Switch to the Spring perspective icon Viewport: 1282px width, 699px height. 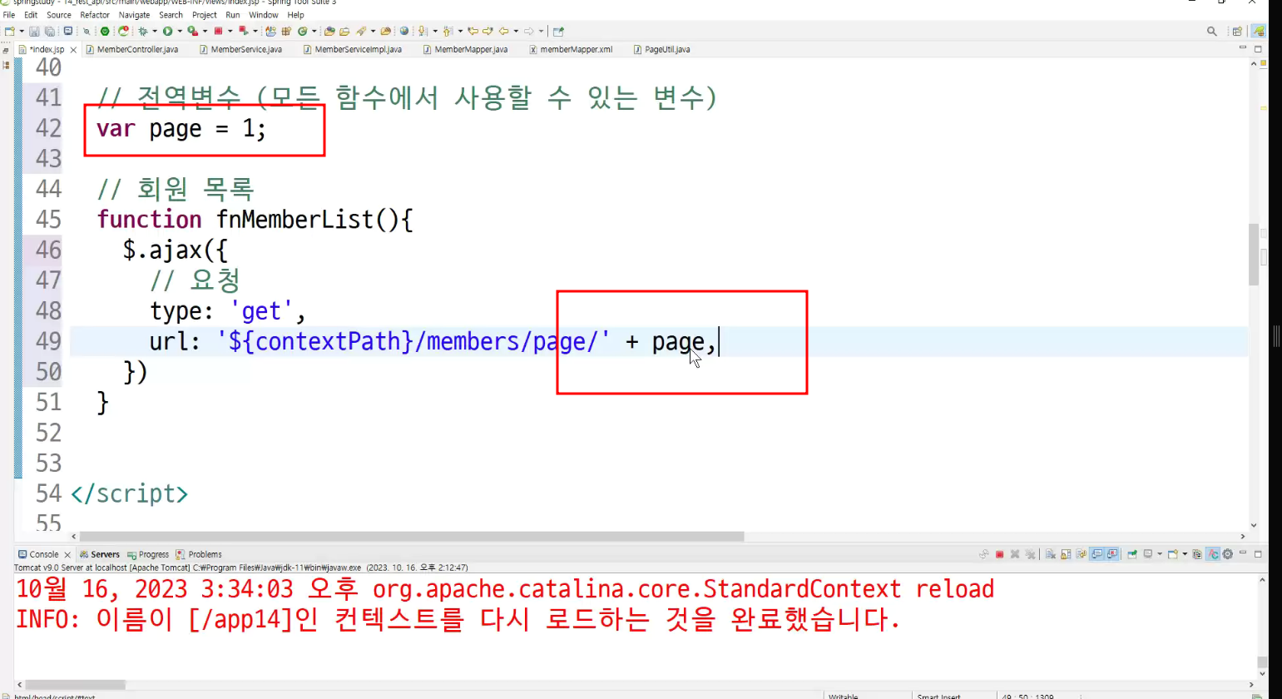click(1259, 32)
